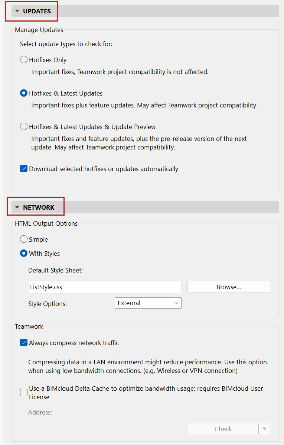Click the Teamwork group label
This screenshot has width=284, height=445.
[29, 326]
